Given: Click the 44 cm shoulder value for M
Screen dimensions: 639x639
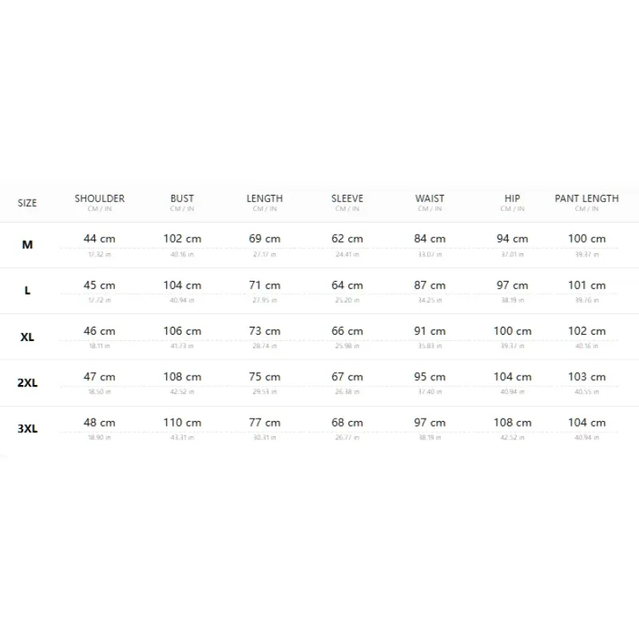Looking at the screenshot, I should point(99,238).
